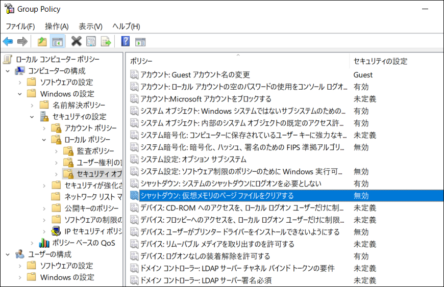This screenshot has height=287, width=444.
Task: Select the IP セキュリティ ポリシー icon
Action: pos(56,231)
